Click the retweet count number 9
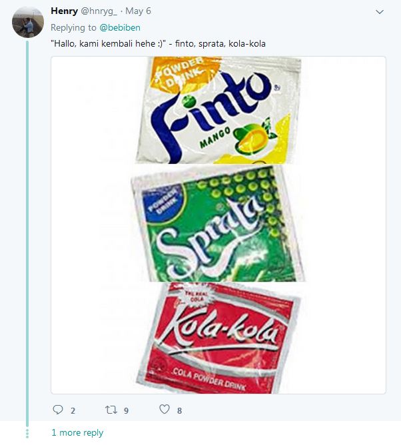The height and width of the screenshot is (445, 401). pos(126,411)
